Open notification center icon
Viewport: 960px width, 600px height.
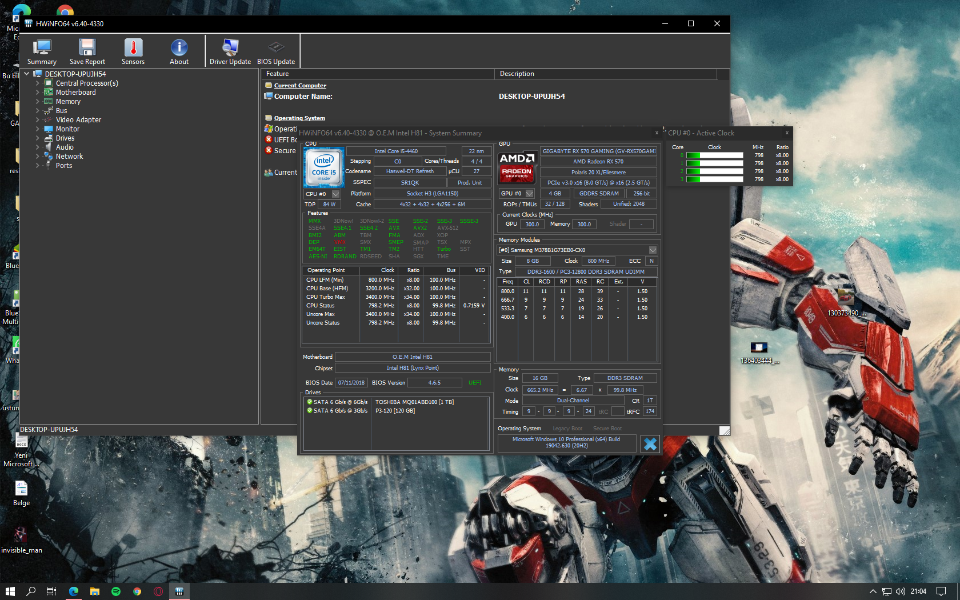pos(941,591)
